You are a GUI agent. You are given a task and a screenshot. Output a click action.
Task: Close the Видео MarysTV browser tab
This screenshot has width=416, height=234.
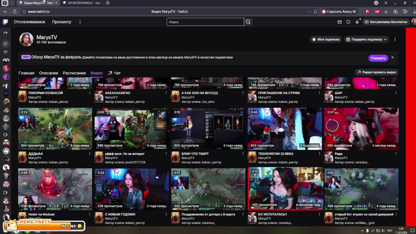click(x=56, y=3)
